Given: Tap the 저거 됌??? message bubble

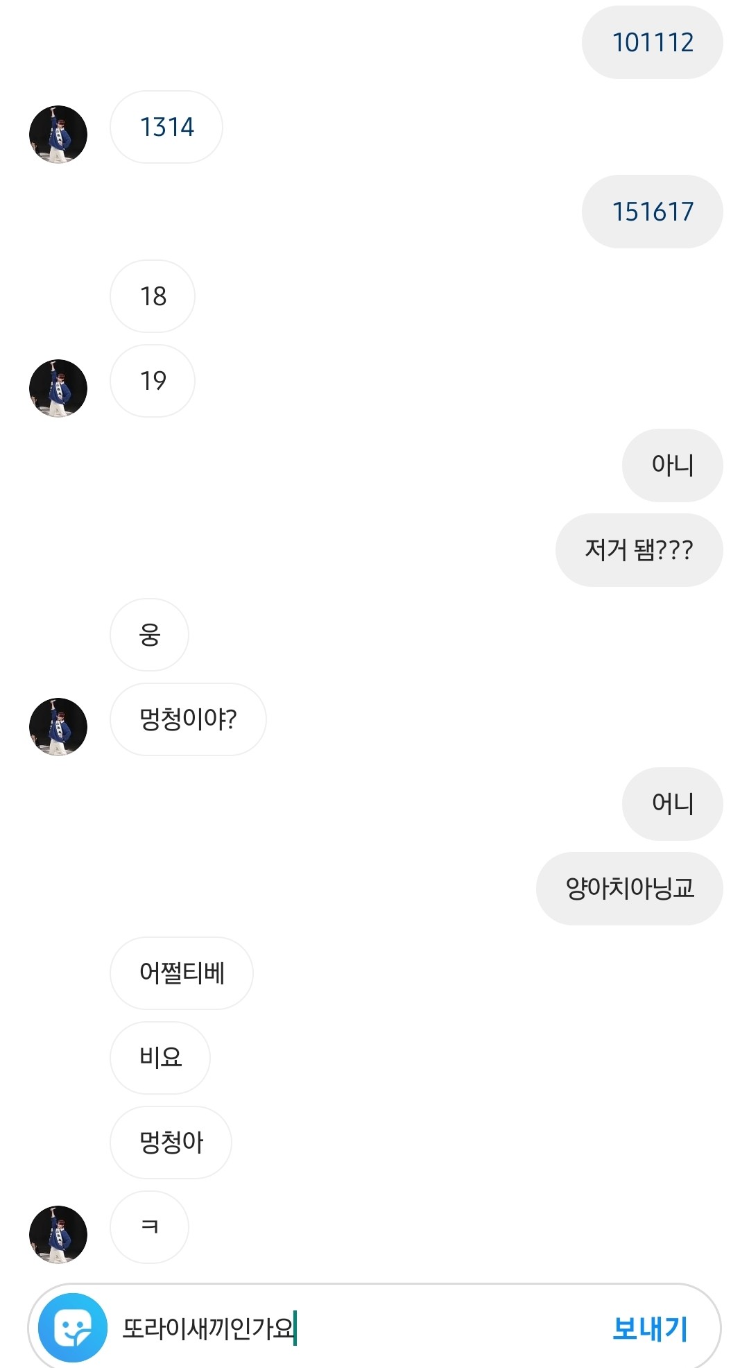Looking at the screenshot, I should [x=639, y=551].
